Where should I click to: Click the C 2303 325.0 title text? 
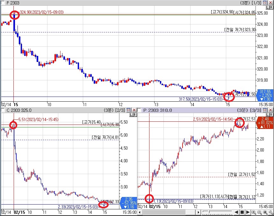click(x=19, y=110)
